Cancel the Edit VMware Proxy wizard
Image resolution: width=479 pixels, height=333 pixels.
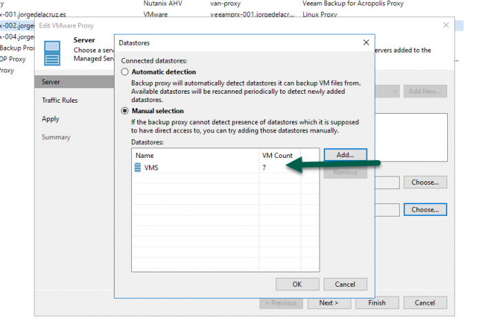tap(425, 303)
